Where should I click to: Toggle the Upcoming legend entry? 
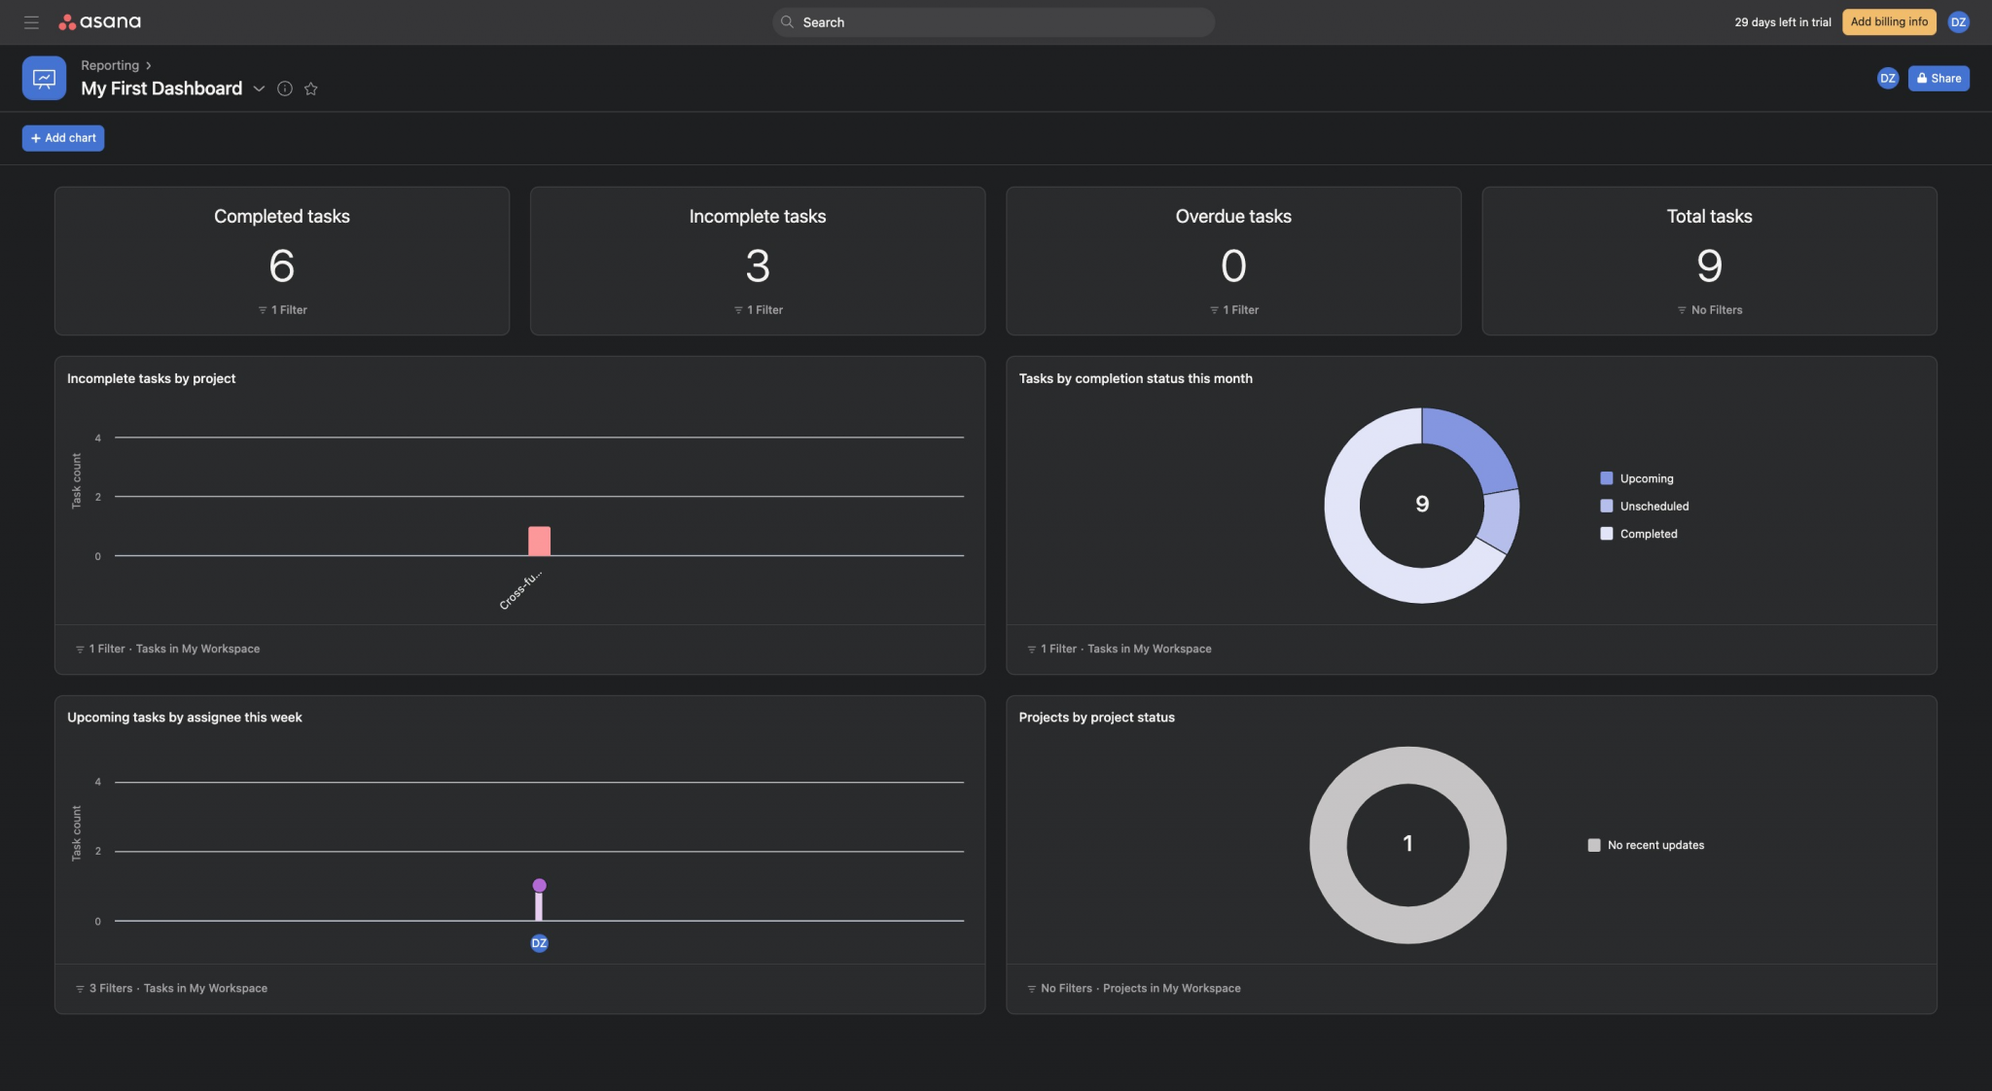click(x=1639, y=477)
